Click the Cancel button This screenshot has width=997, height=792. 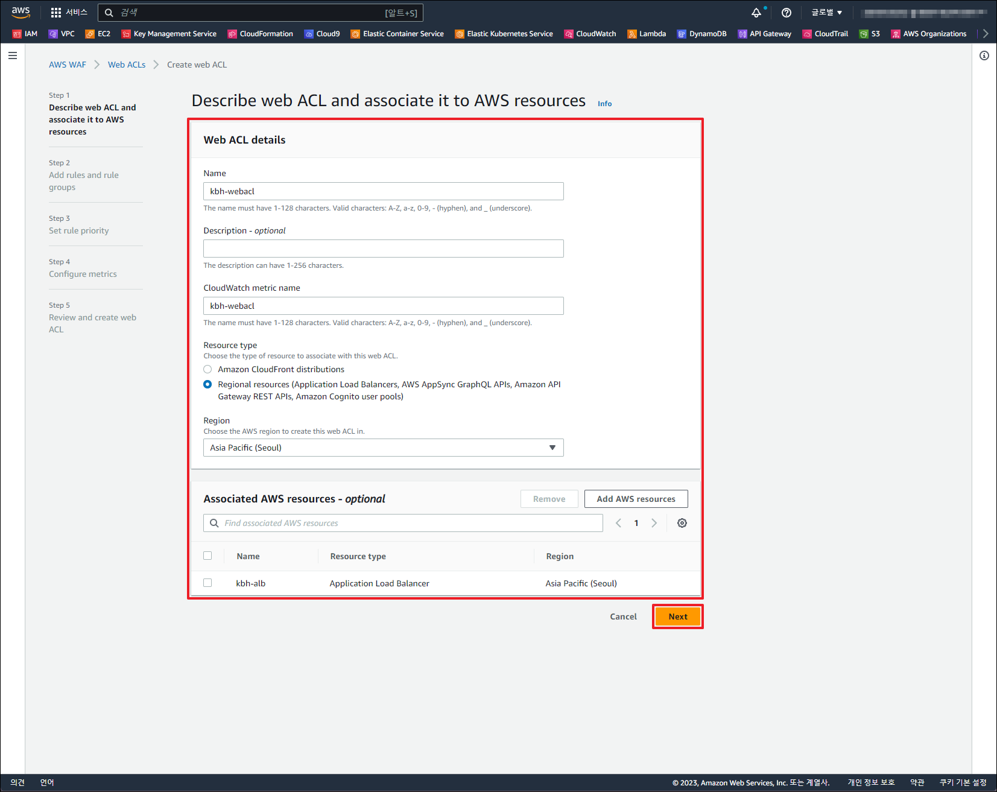click(x=623, y=616)
